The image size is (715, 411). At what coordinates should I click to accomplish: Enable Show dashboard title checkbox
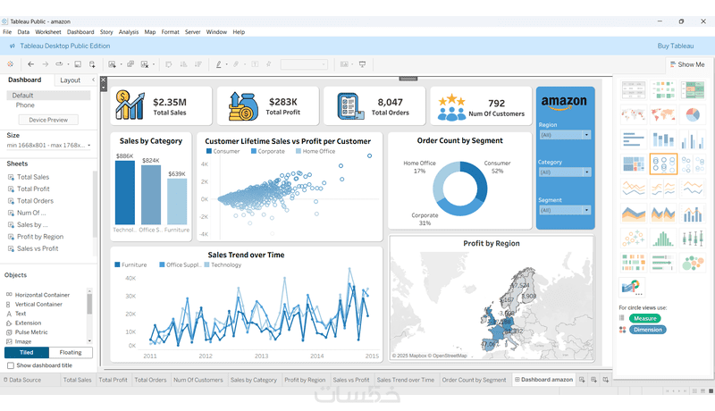tap(11, 365)
